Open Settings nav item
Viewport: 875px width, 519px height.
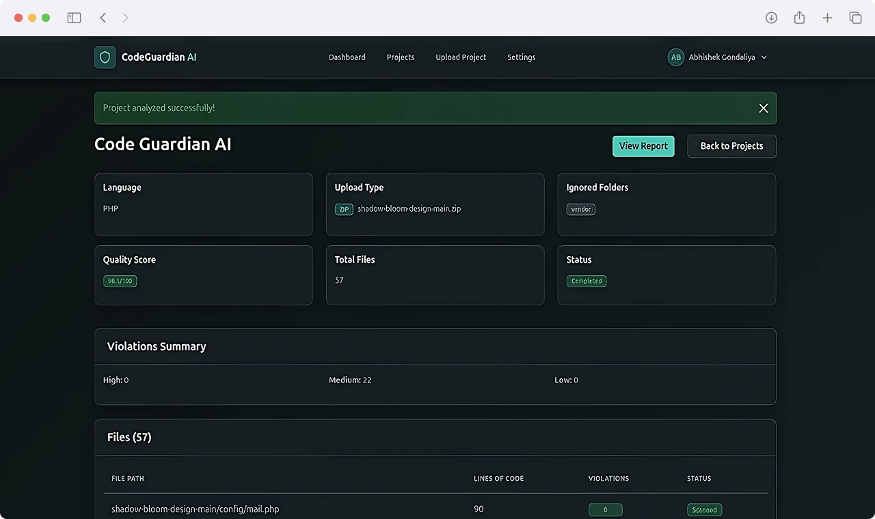pyautogui.click(x=522, y=57)
